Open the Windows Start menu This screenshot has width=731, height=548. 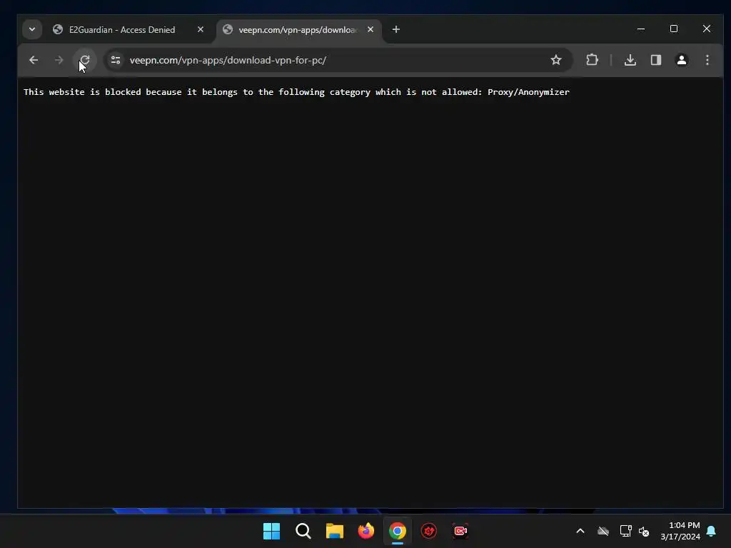tap(271, 531)
